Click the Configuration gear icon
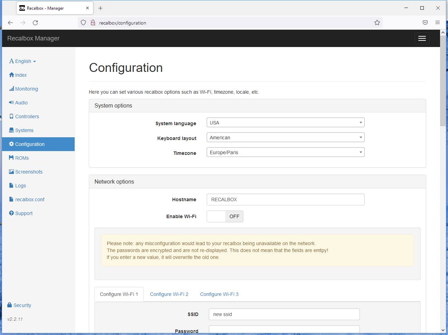The image size is (448, 335). point(11,144)
